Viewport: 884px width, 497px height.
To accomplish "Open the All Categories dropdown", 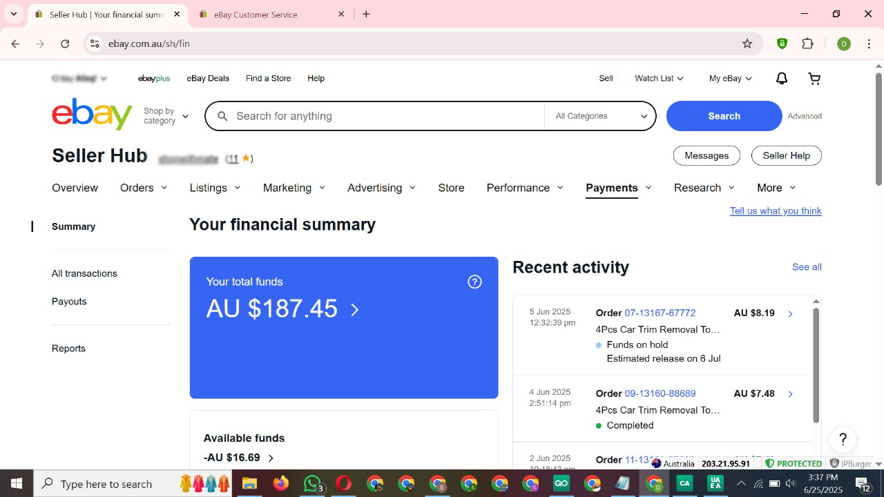I will click(x=599, y=116).
